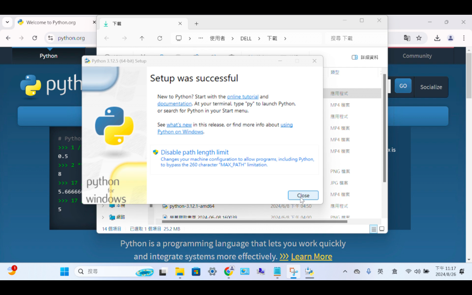472x295 pixels.
Task: Click the This PC monitor icon in address bar
Action: coord(179,38)
